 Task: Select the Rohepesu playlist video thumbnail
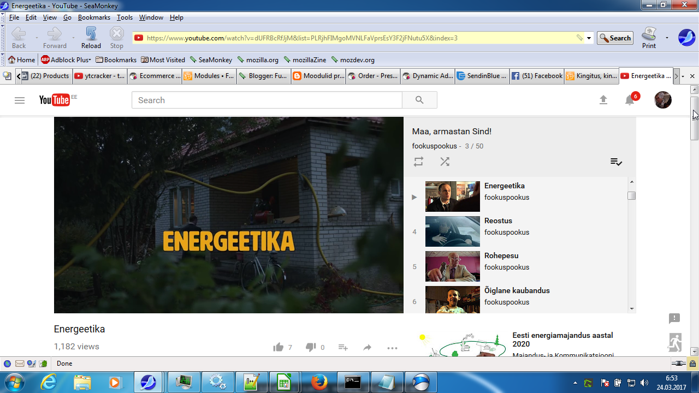tap(453, 266)
